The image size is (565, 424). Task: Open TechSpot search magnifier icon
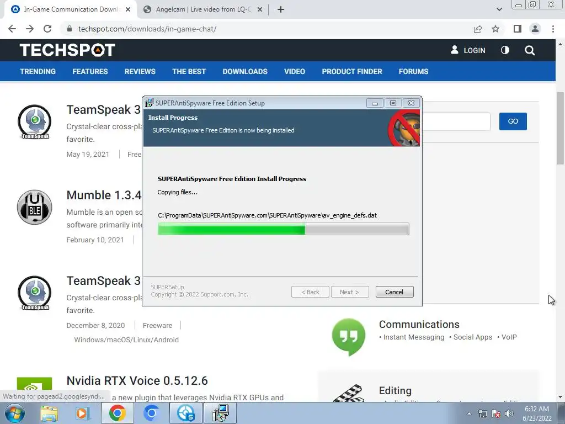[x=530, y=50]
